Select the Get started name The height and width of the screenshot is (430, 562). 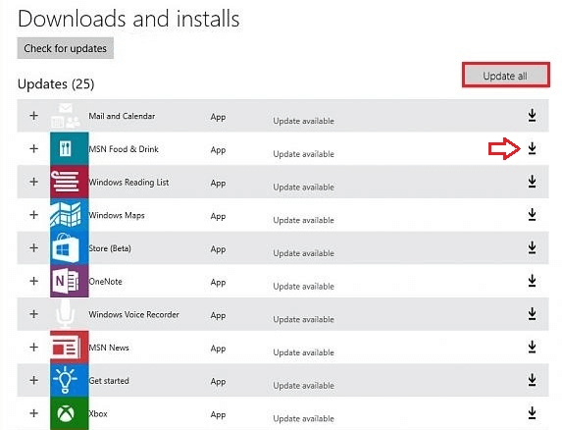click(109, 381)
